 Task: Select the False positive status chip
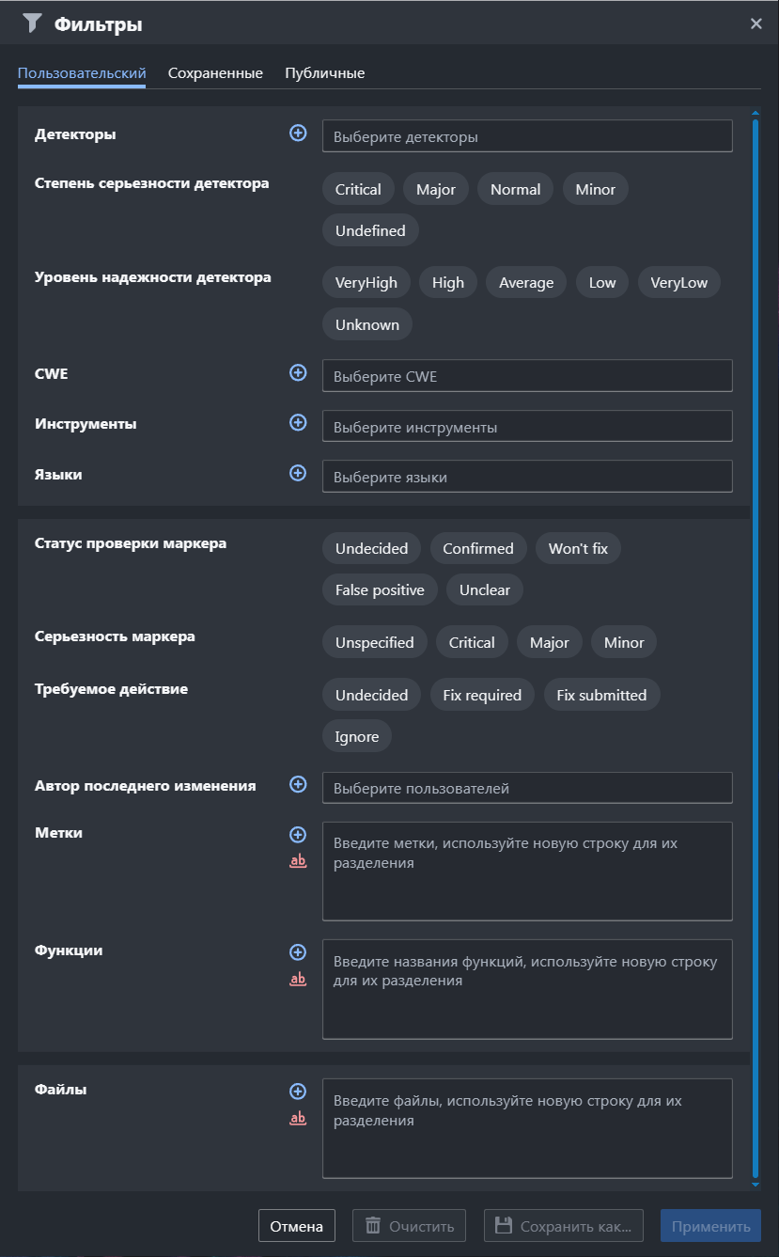point(380,590)
